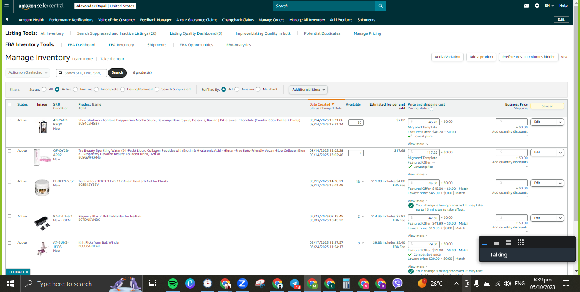Click the search magnifier button in header
The height and width of the screenshot is (292, 580).
pyautogui.click(x=380, y=6)
